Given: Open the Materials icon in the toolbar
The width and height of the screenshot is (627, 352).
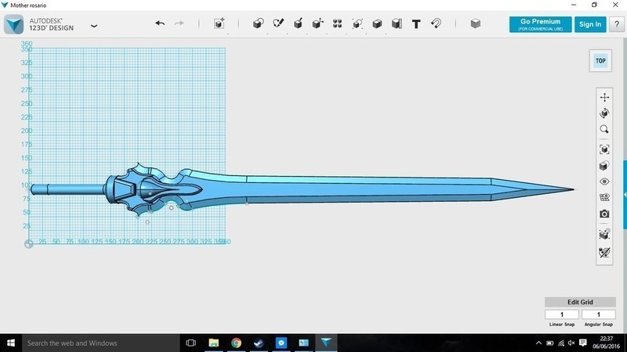Looking at the screenshot, I should (476, 24).
